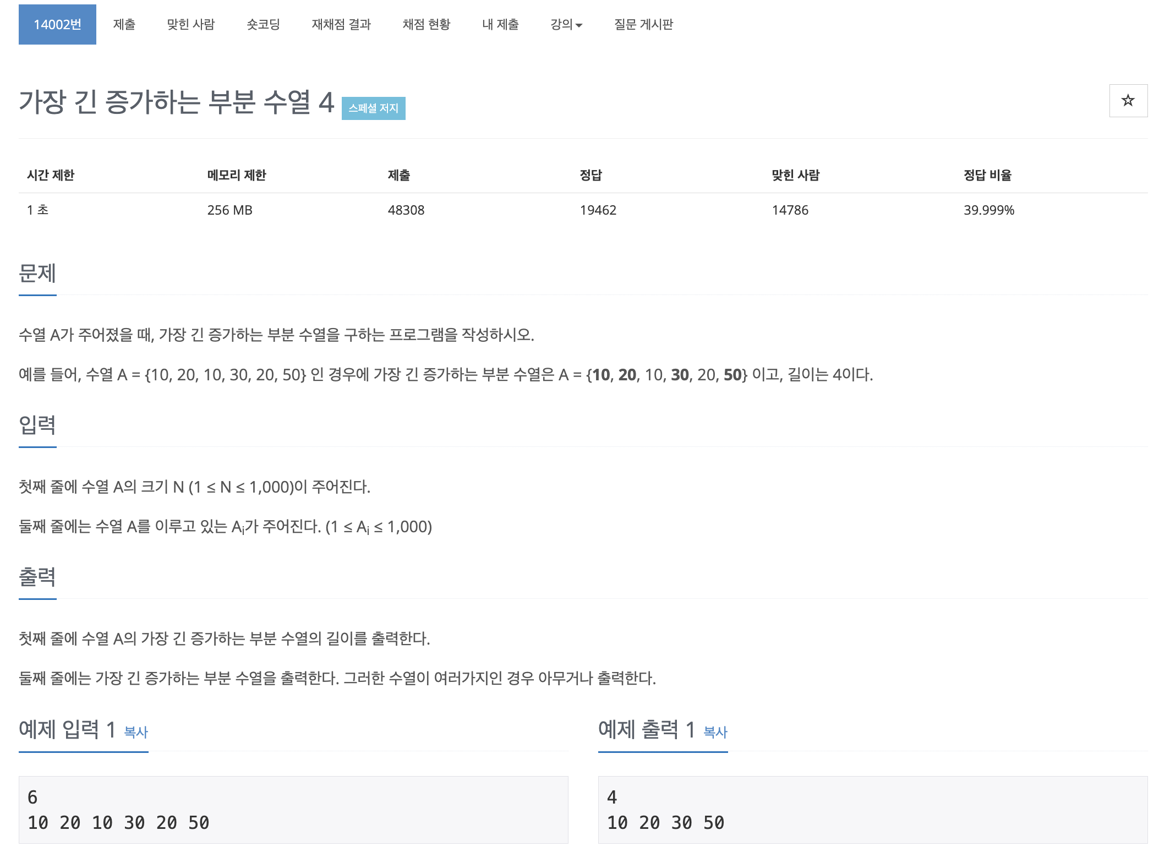Image resolution: width=1170 pixels, height=852 pixels.
Task: Copy 예제 입력 1 with 복사 link
Action: click(135, 732)
